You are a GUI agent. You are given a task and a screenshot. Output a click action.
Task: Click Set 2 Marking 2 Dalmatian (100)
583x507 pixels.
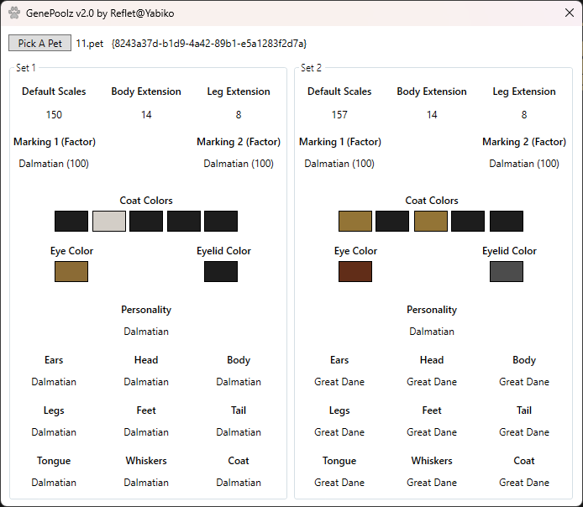[x=524, y=164]
